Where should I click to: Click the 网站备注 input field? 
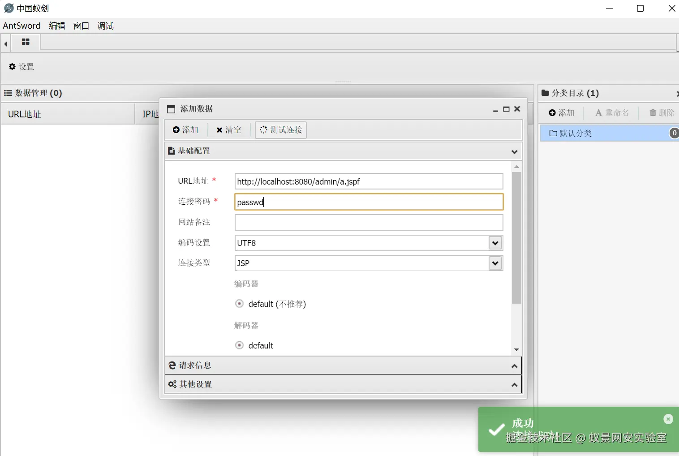click(369, 223)
